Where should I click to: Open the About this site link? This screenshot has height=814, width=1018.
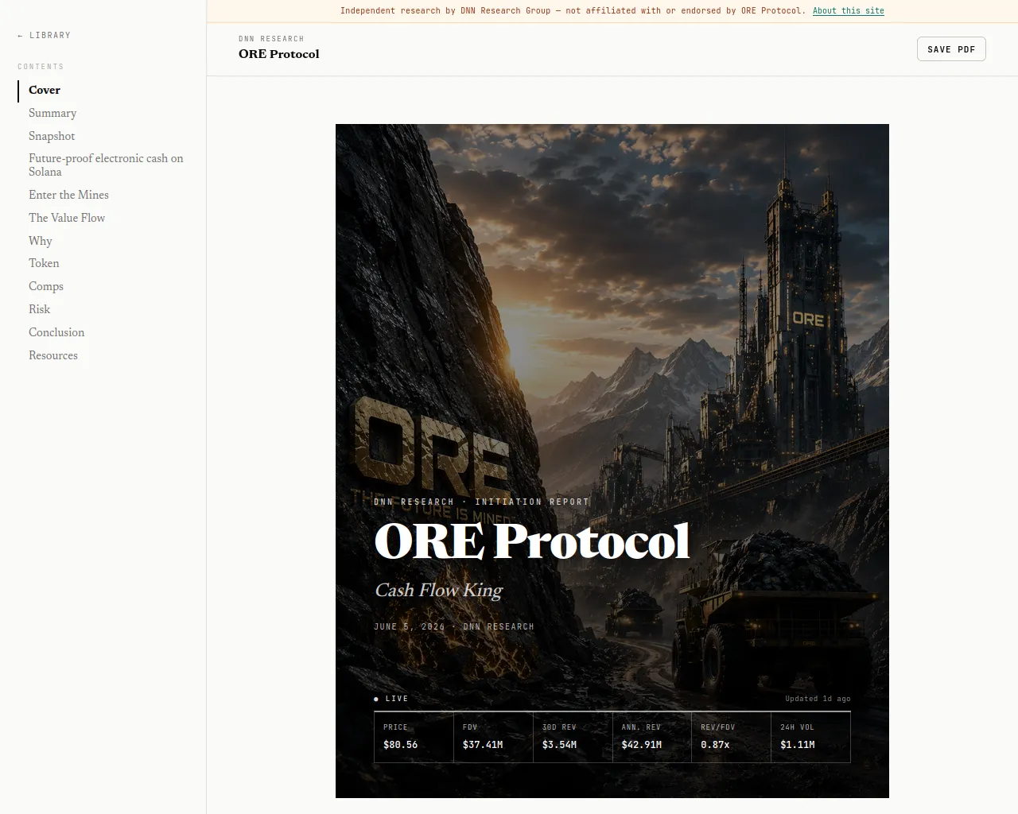[x=848, y=10]
